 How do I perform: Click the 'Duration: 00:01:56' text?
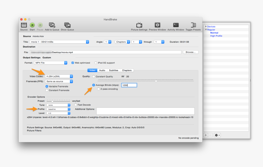[x=179, y=42]
